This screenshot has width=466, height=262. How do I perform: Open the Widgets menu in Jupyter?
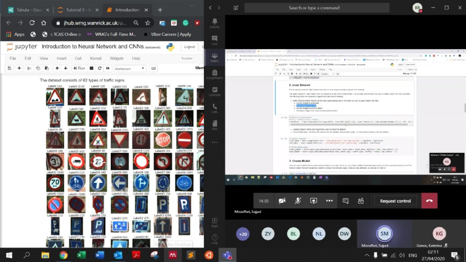point(117,59)
